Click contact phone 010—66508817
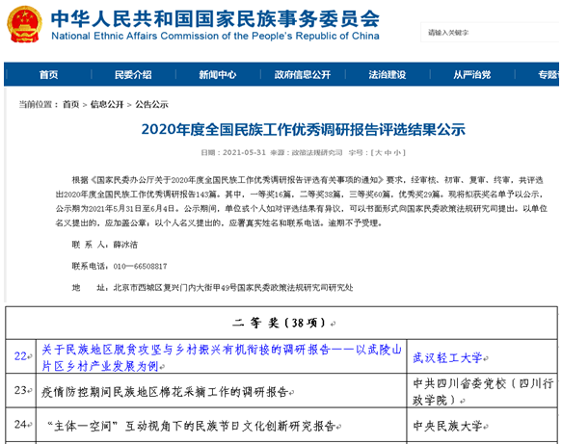Image resolution: width=562 pixels, height=444 pixels. tap(140, 266)
